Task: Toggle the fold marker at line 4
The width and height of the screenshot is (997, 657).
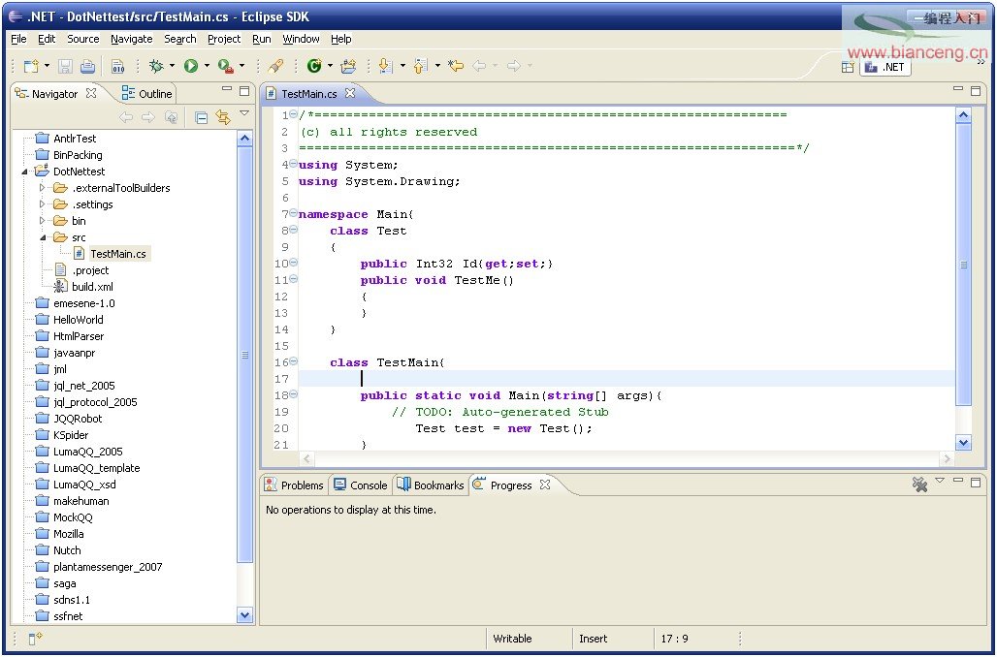Action: tap(293, 164)
